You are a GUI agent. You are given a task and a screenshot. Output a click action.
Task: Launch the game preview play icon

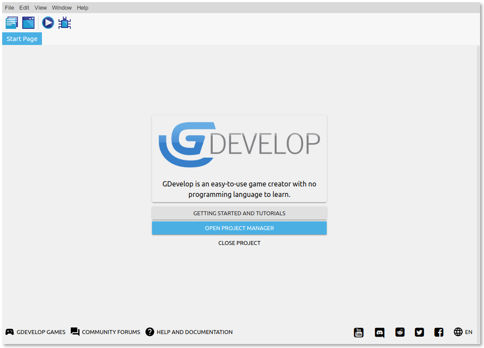click(48, 23)
